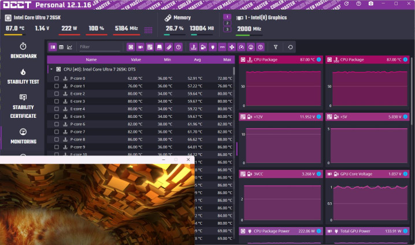Click the screenshot camera icon
The height and width of the screenshot is (245, 415).
370,4
